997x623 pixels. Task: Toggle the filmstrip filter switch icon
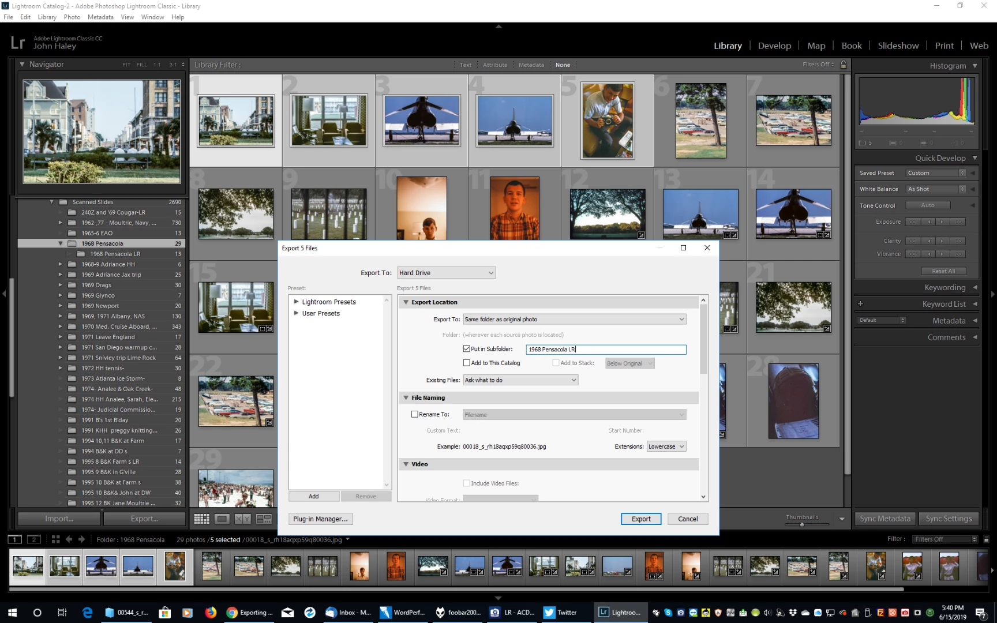(986, 539)
